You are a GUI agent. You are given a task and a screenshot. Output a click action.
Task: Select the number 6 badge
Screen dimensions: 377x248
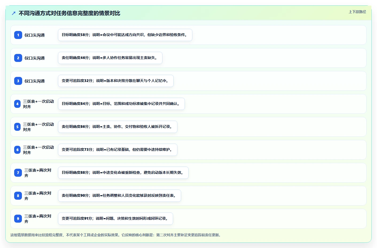pyautogui.click(x=17, y=150)
